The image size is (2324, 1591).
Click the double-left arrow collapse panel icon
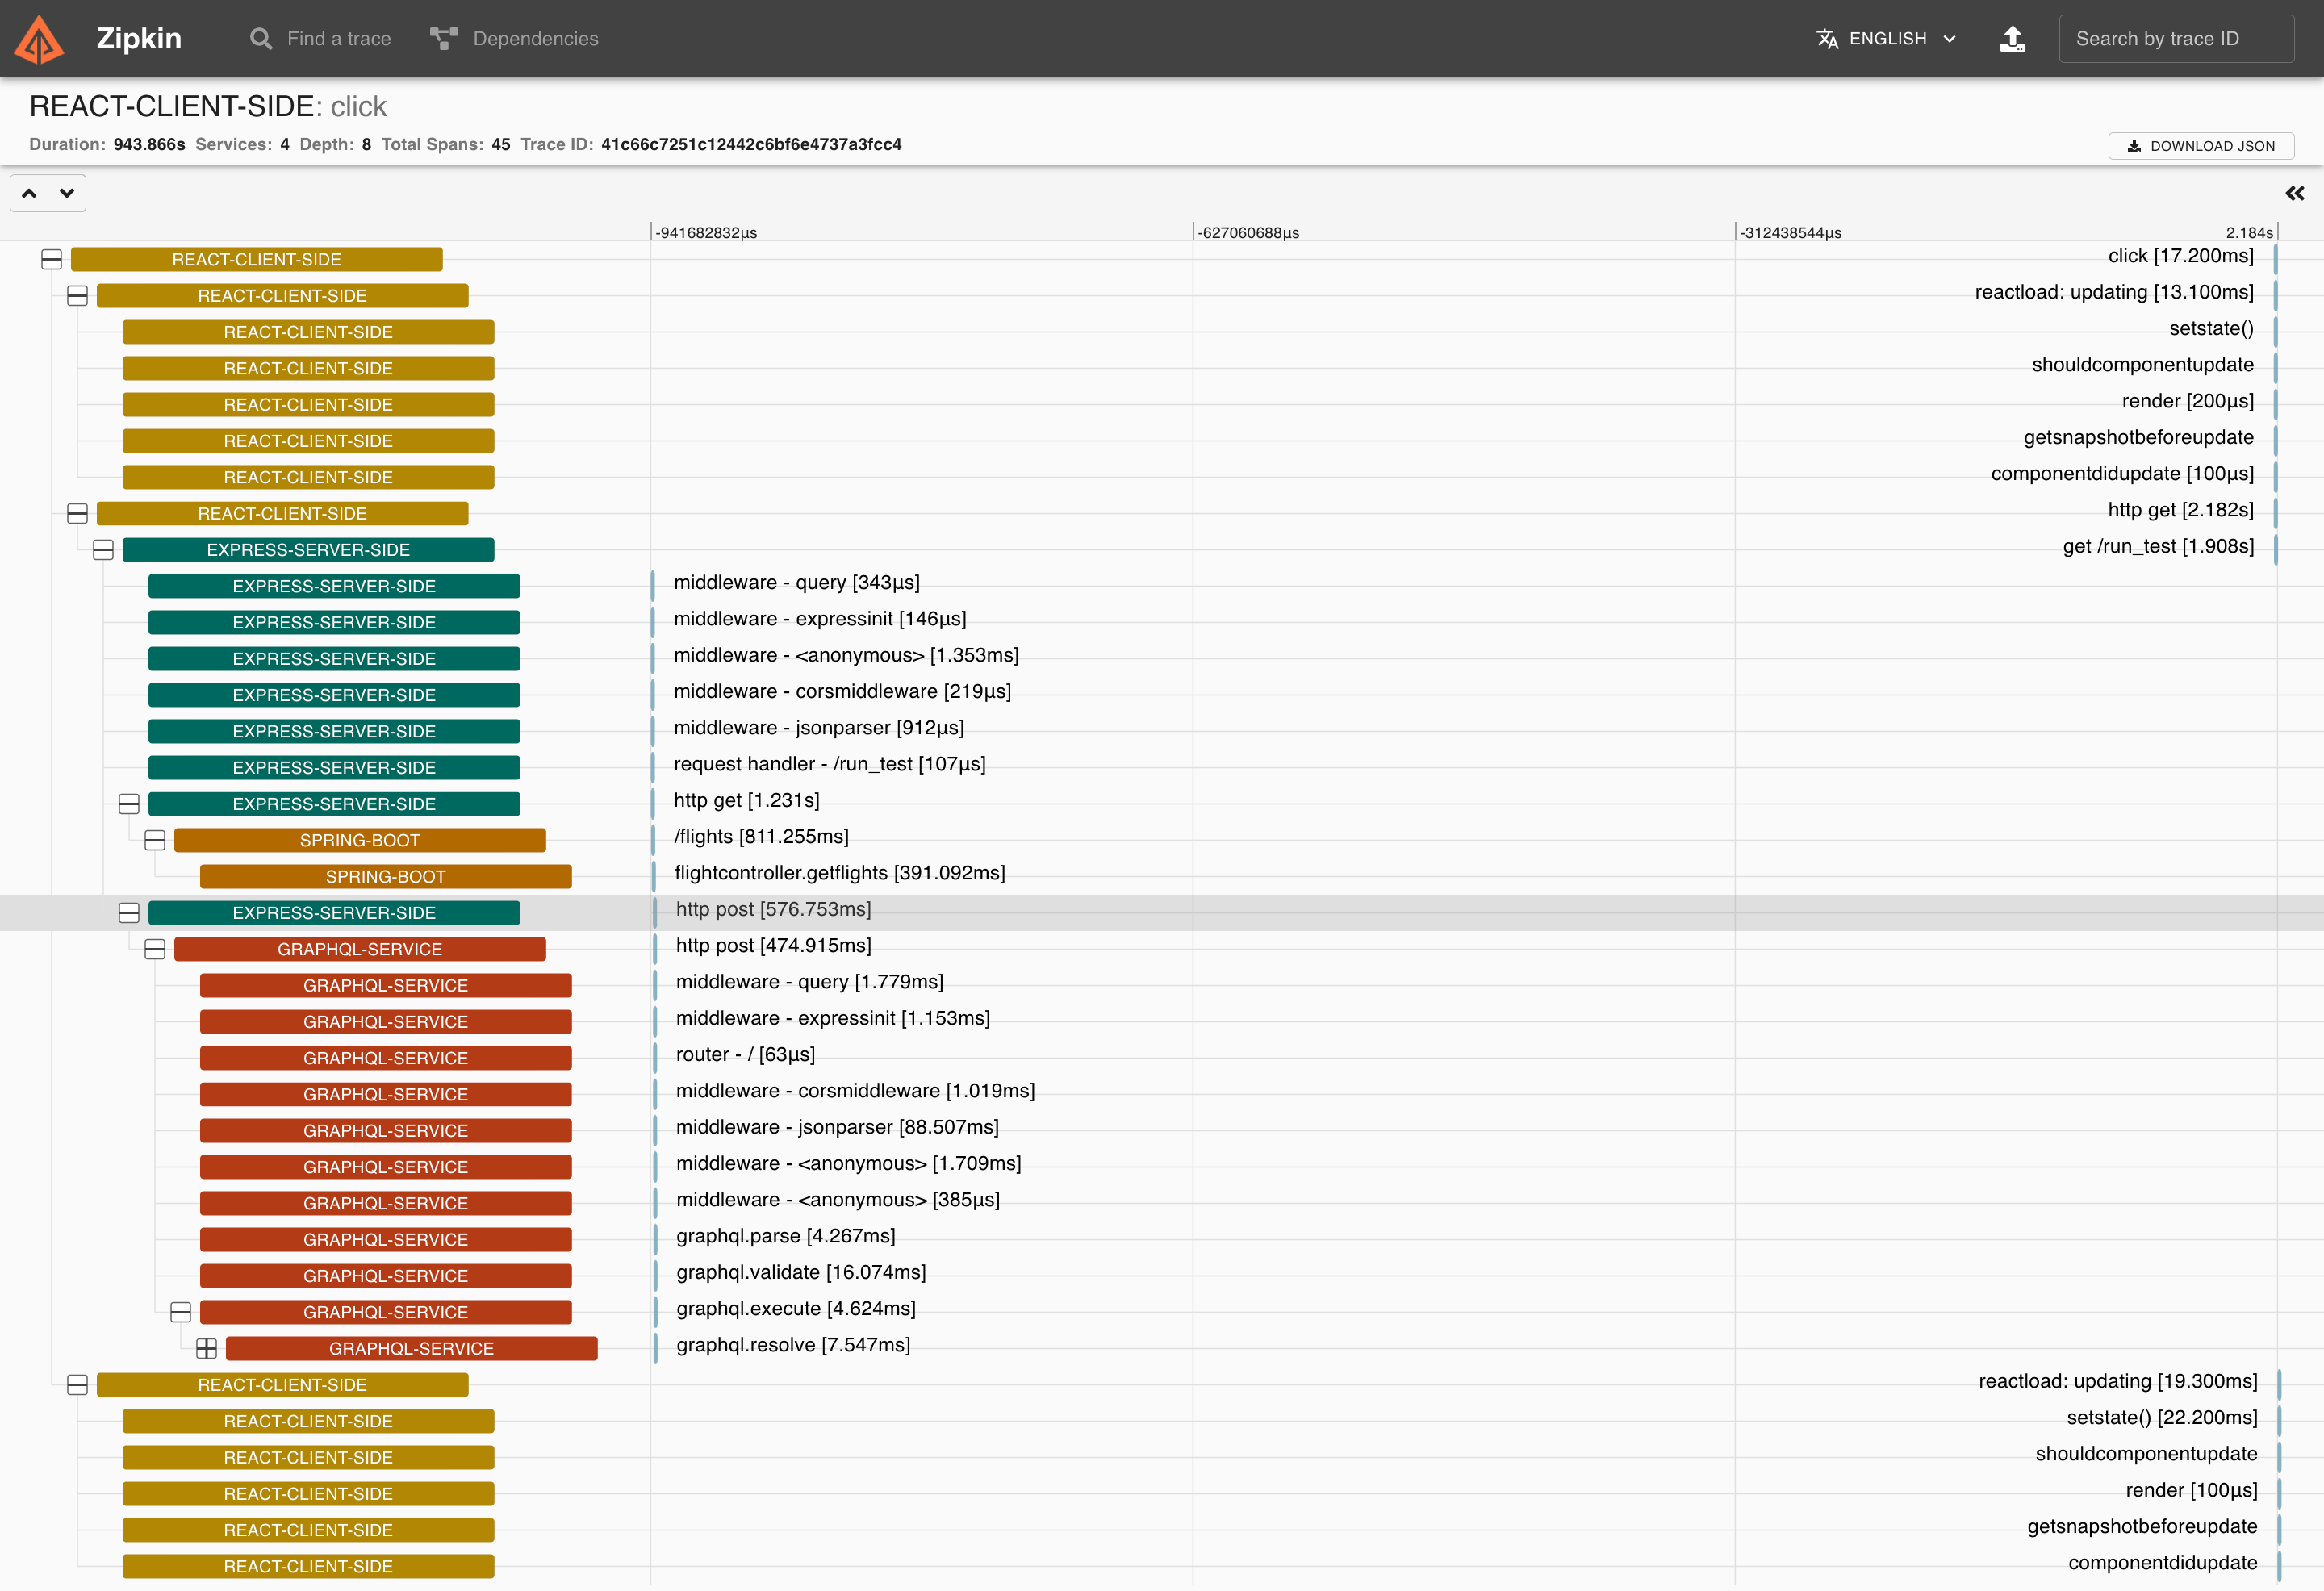tap(2294, 193)
